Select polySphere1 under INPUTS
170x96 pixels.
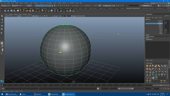click(149, 39)
